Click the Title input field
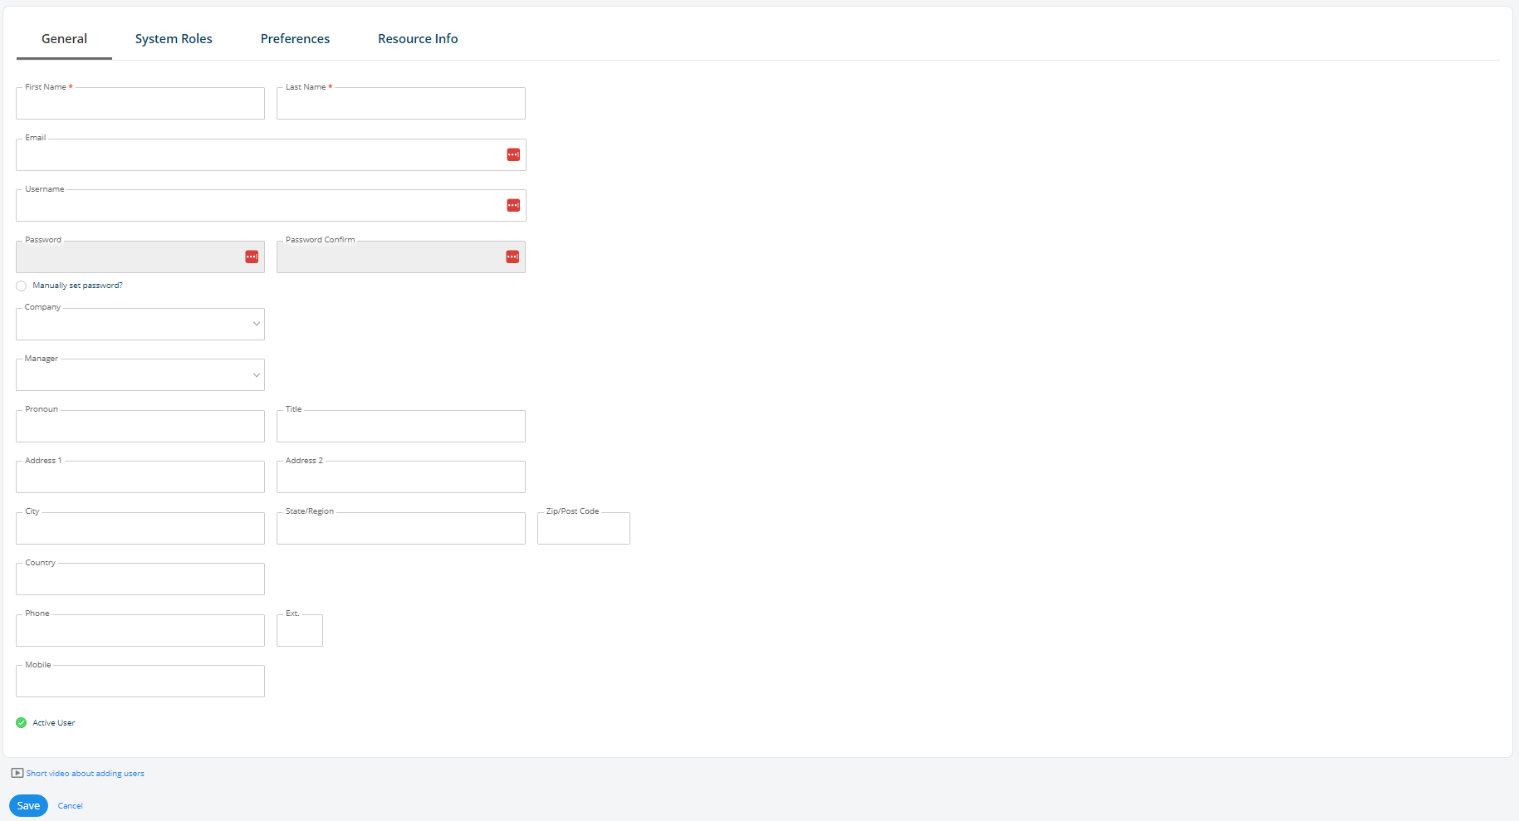Screen dimensions: 1519x821 pyautogui.click(x=401, y=426)
